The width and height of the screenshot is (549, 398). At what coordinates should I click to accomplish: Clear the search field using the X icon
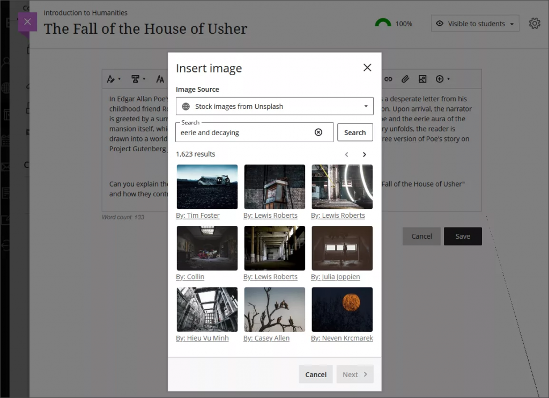[x=320, y=132]
